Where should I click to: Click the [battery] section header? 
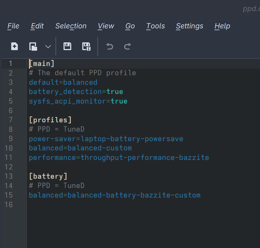(48, 177)
